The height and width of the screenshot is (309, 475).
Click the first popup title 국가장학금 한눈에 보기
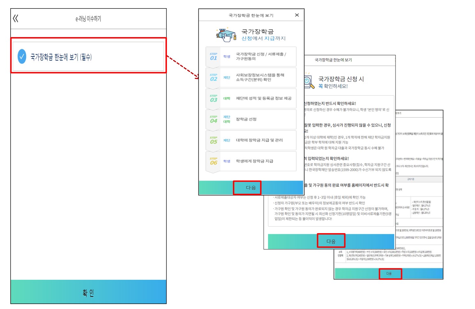click(251, 15)
